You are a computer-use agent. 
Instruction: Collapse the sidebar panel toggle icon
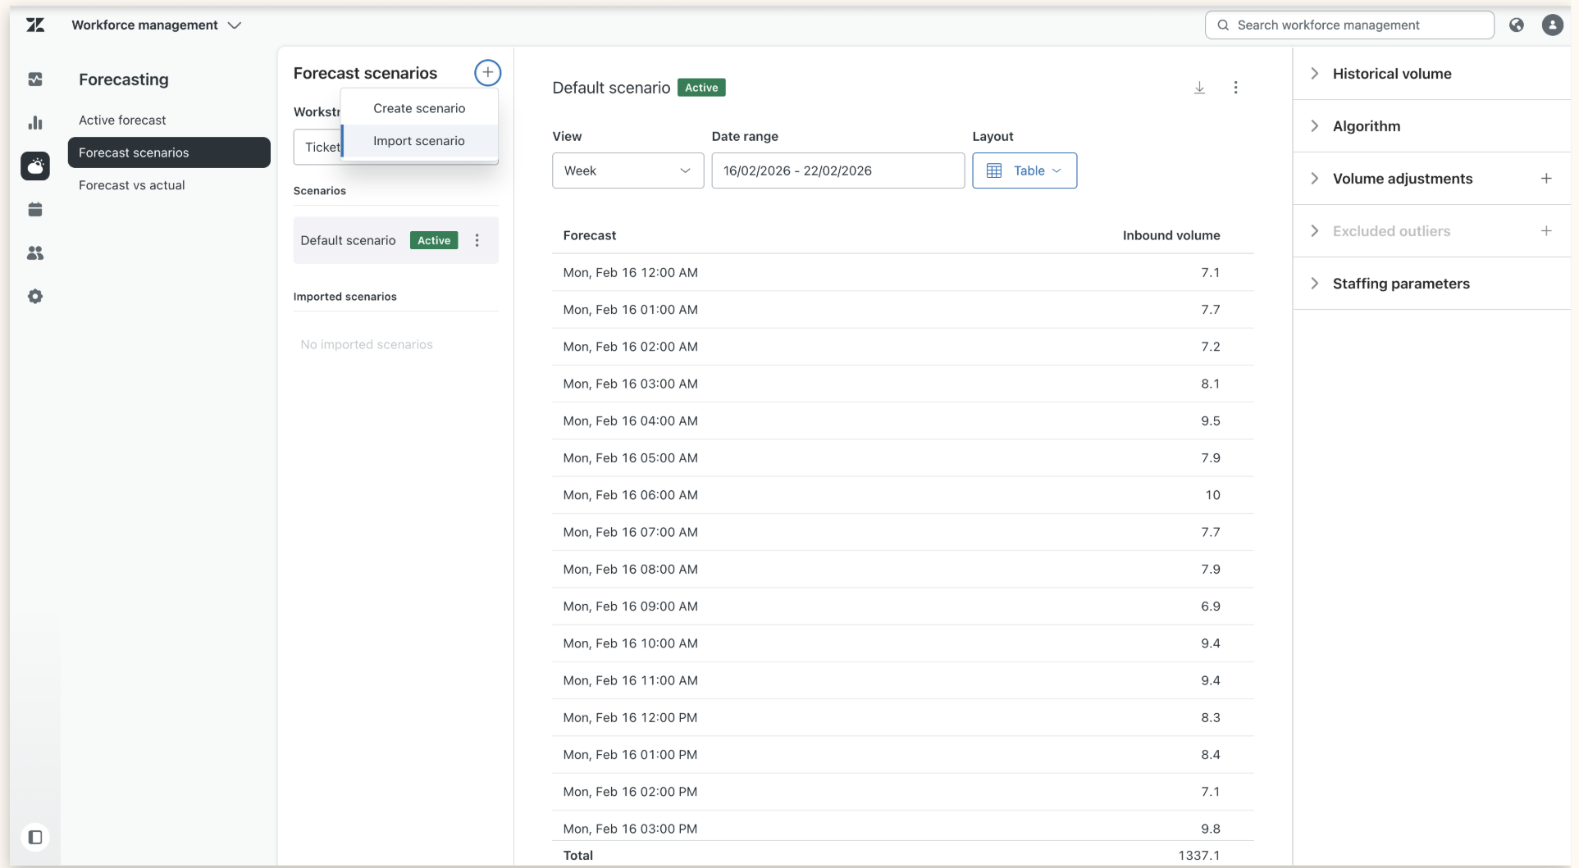pyautogui.click(x=35, y=837)
